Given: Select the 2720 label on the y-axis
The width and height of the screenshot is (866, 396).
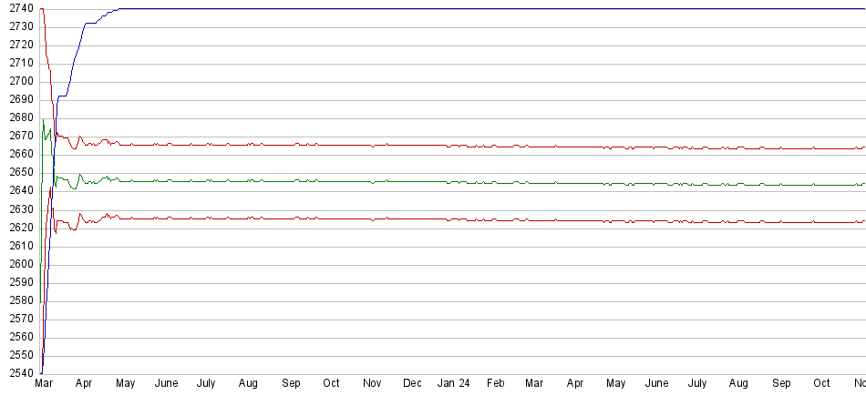Looking at the screenshot, I should 22,45.
